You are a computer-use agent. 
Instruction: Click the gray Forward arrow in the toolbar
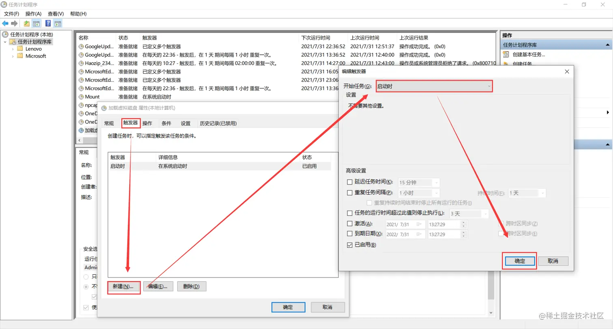pyautogui.click(x=14, y=24)
